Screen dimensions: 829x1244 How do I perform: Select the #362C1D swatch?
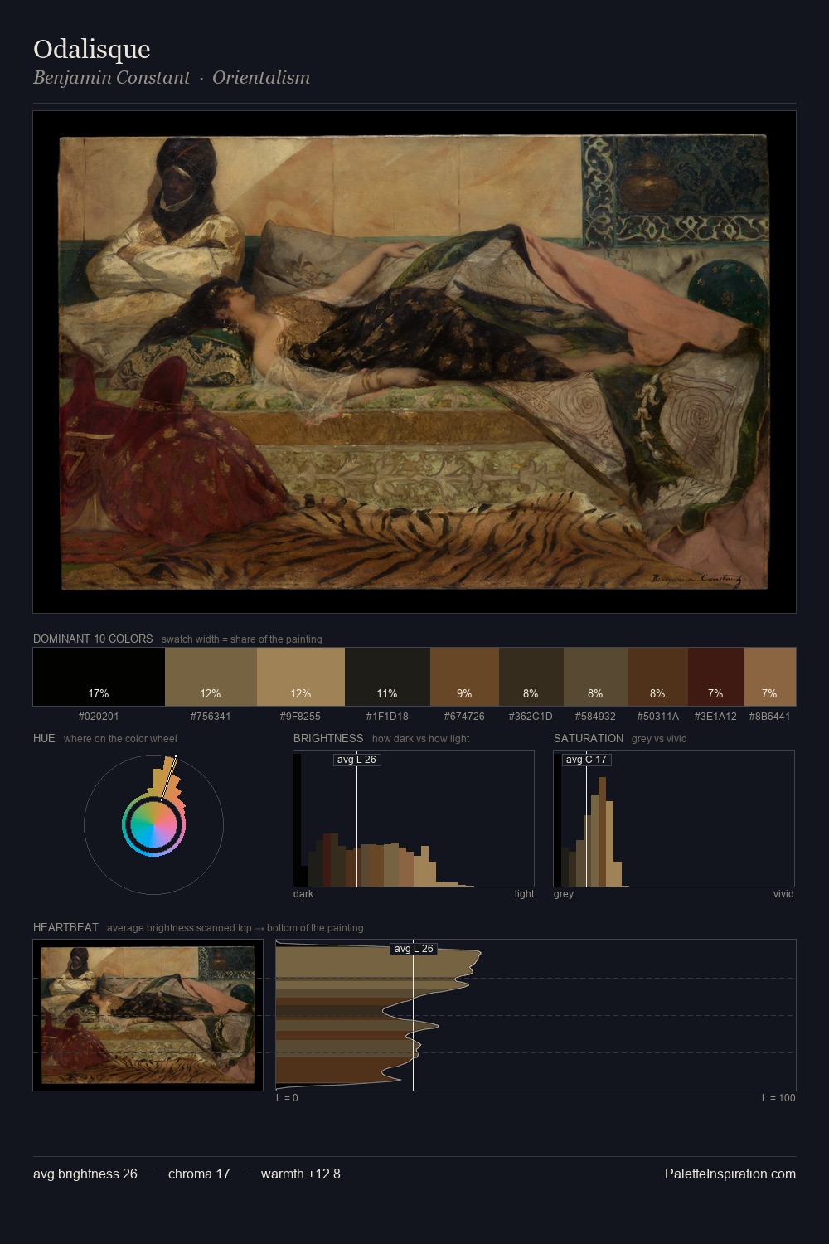pos(531,677)
